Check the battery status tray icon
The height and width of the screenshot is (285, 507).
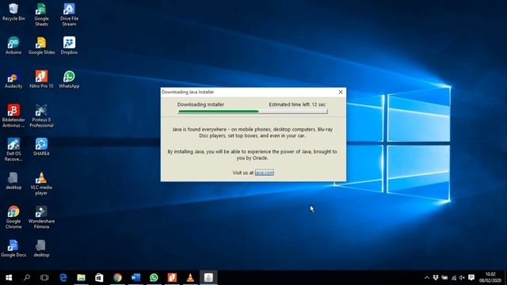pos(445,278)
